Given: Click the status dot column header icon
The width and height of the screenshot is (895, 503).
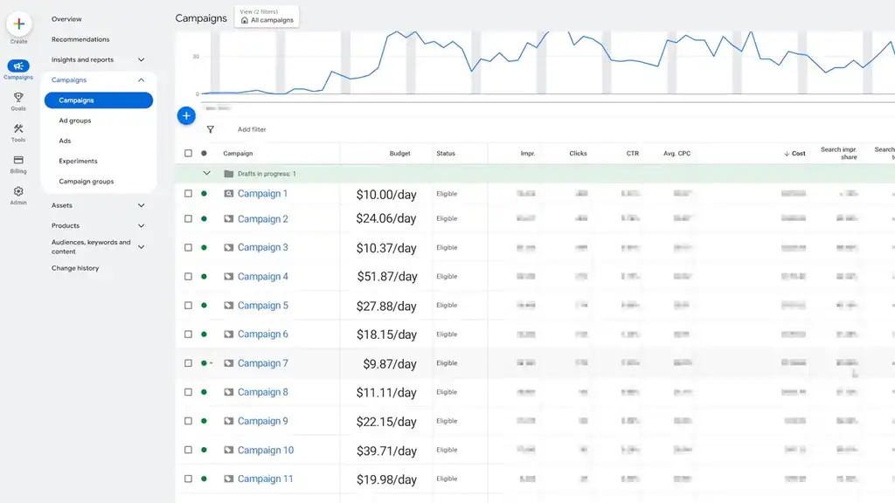Looking at the screenshot, I should (204, 154).
